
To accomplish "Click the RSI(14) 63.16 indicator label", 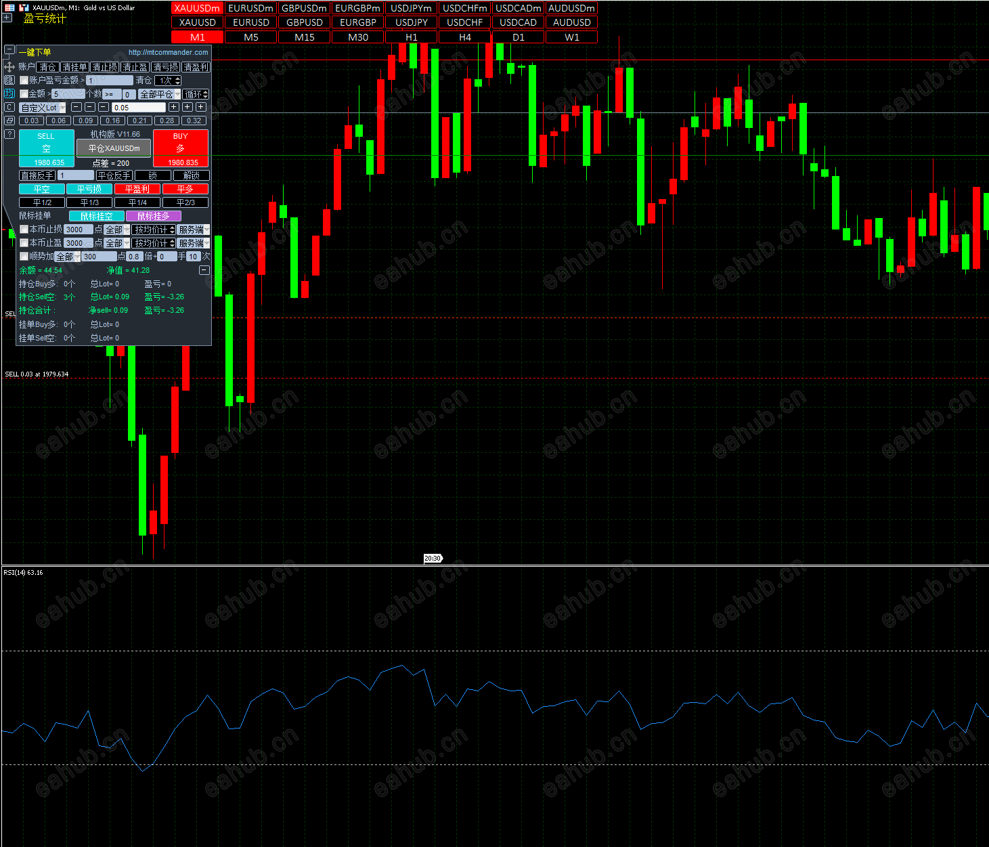I will [23, 573].
